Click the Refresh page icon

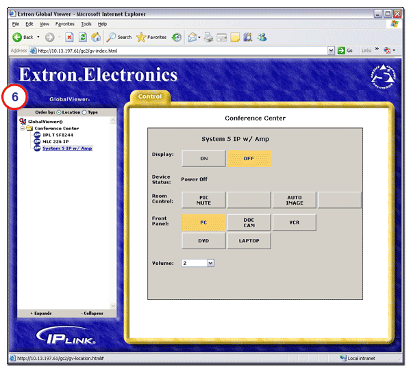pyautogui.click(x=83, y=37)
